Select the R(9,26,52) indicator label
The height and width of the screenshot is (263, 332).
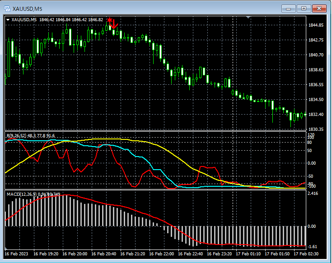pos(17,135)
